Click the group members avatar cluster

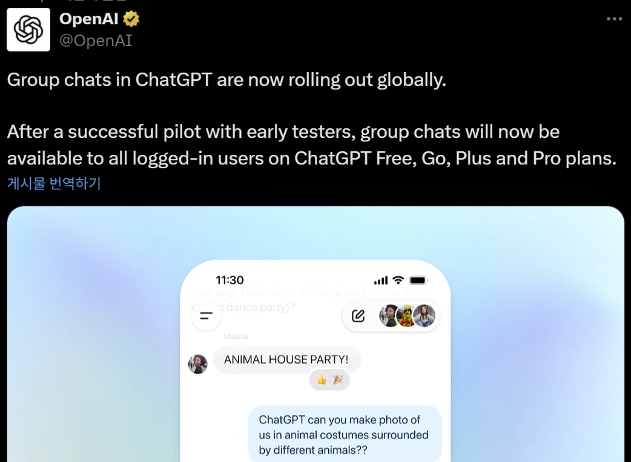(408, 316)
